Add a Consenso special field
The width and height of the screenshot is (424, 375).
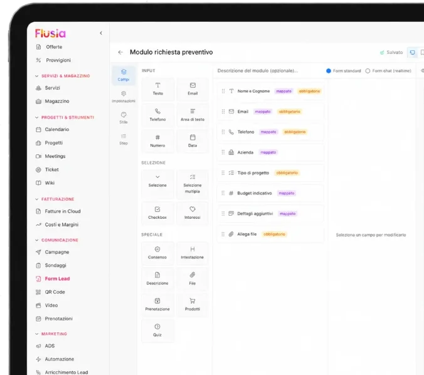click(157, 253)
